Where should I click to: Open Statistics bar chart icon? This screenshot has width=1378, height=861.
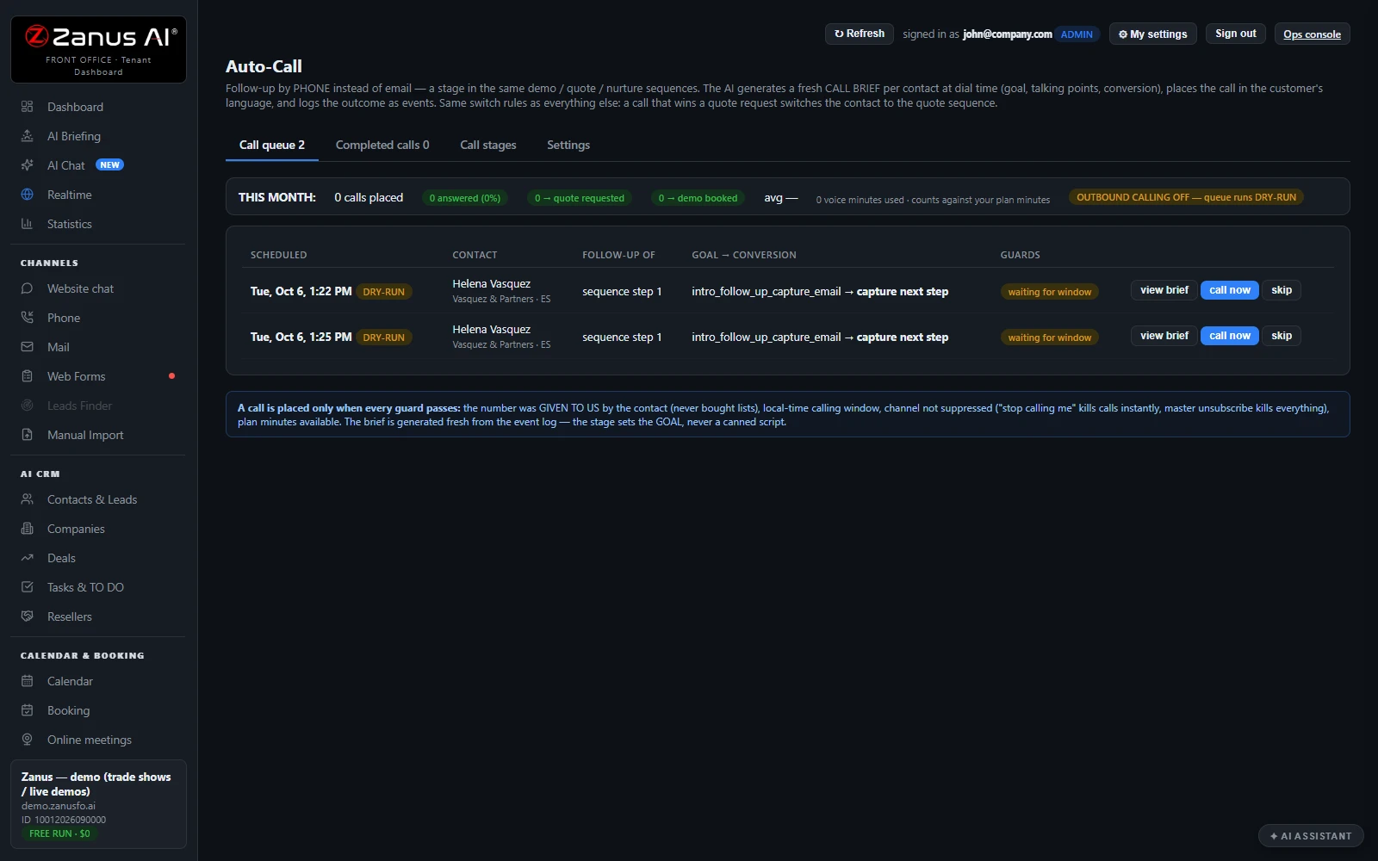[27, 224]
